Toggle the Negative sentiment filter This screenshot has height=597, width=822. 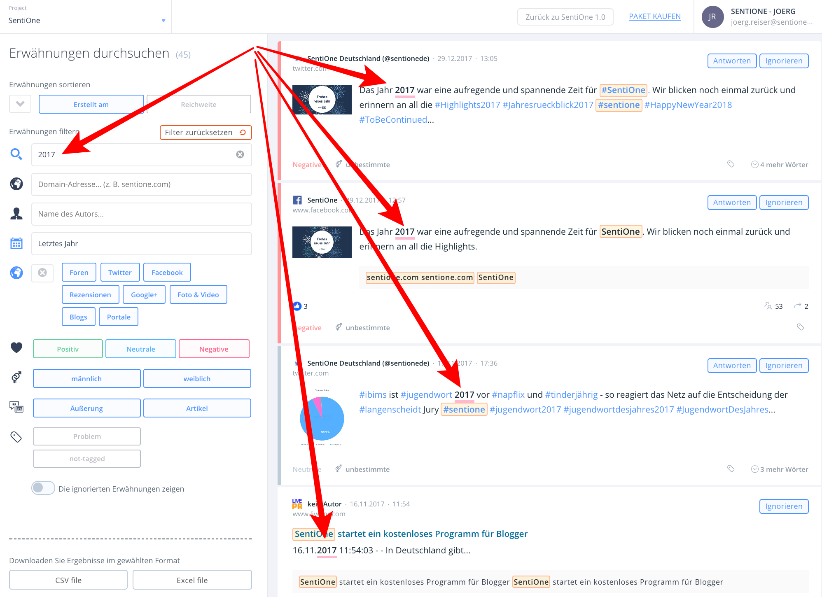[x=214, y=349]
